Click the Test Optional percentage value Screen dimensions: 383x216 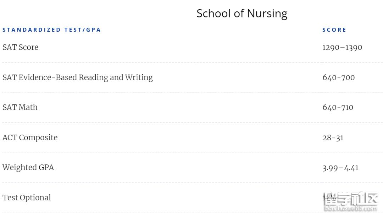click(x=329, y=197)
